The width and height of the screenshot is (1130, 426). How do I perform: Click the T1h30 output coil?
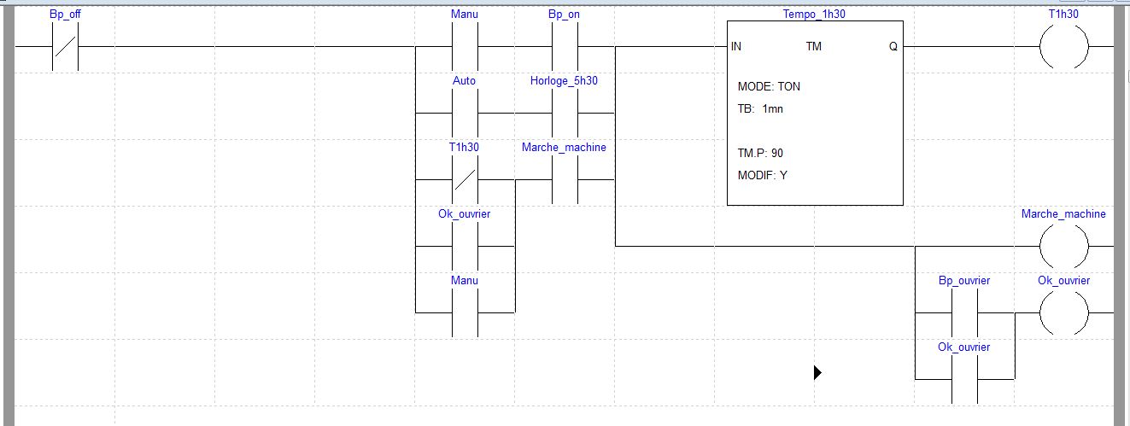coord(1063,46)
